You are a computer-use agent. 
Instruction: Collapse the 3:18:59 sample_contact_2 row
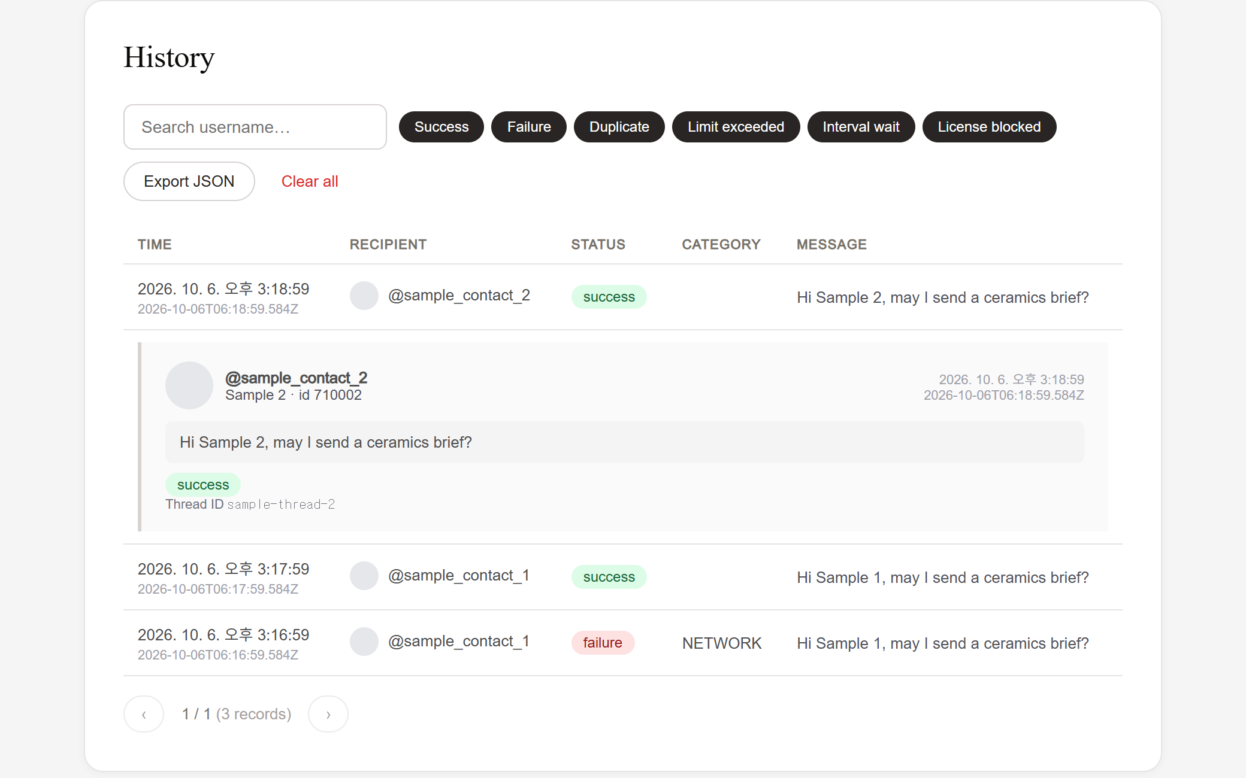[x=623, y=297]
